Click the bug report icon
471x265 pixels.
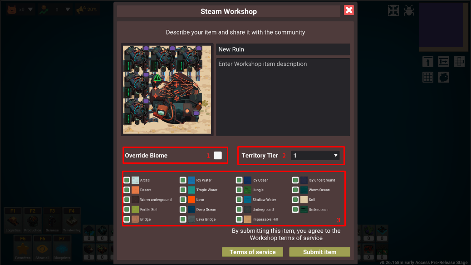pyautogui.click(x=409, y=10)
